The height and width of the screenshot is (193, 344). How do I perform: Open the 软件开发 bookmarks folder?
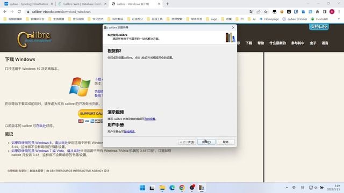[194, 19]
